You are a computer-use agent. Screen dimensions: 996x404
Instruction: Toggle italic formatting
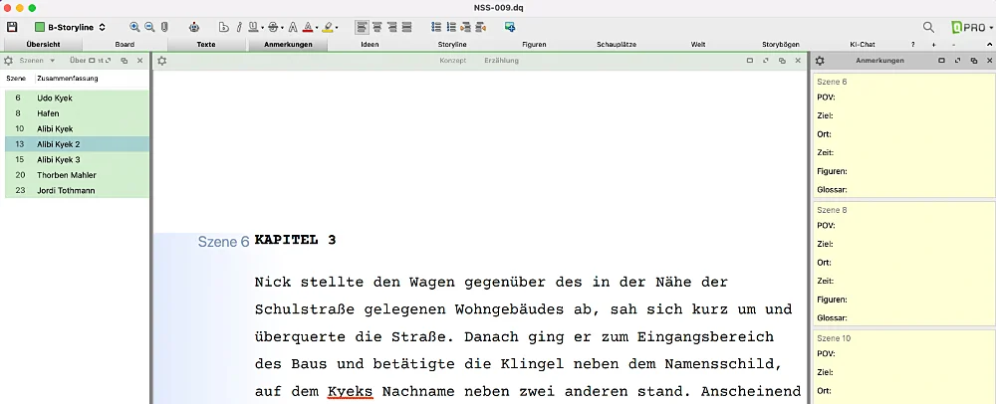coord(239,27)
